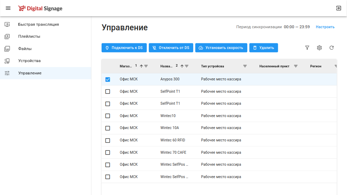Viewport: 347px width, 195px height.
Task: Sort by store column ascending arrow
Action: click(x=141, y=66)
